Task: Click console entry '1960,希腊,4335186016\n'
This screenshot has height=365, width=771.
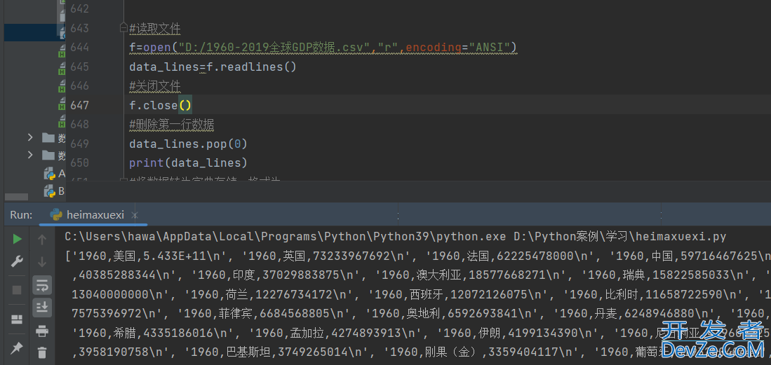Action: point(154,333)
